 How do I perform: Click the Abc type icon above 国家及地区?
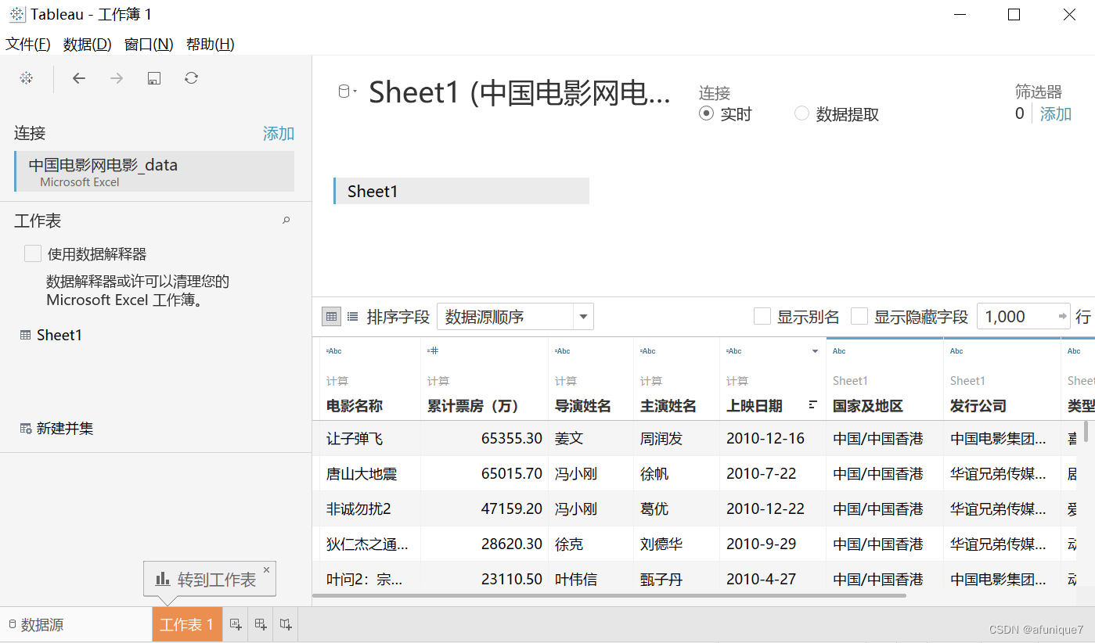839,351
